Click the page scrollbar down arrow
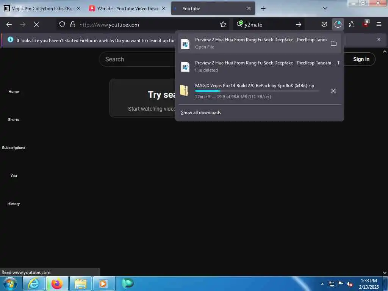The height and width of the screenshot is (291, 388). pyautogui.click(x=385, y=272)
